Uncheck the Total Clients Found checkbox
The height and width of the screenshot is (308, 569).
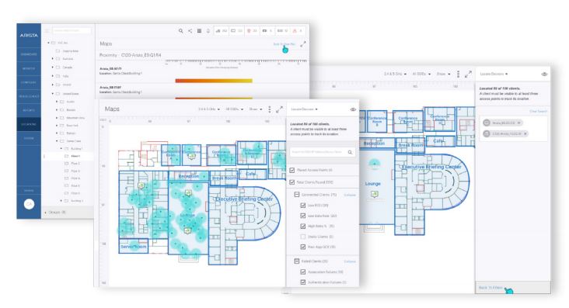click(292, 182)
